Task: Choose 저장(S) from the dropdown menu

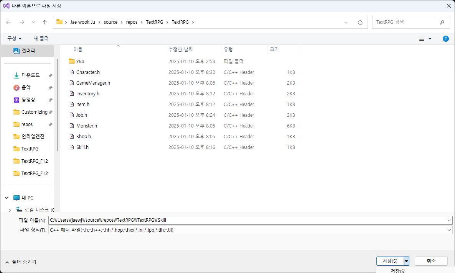Action: point(398,271)
